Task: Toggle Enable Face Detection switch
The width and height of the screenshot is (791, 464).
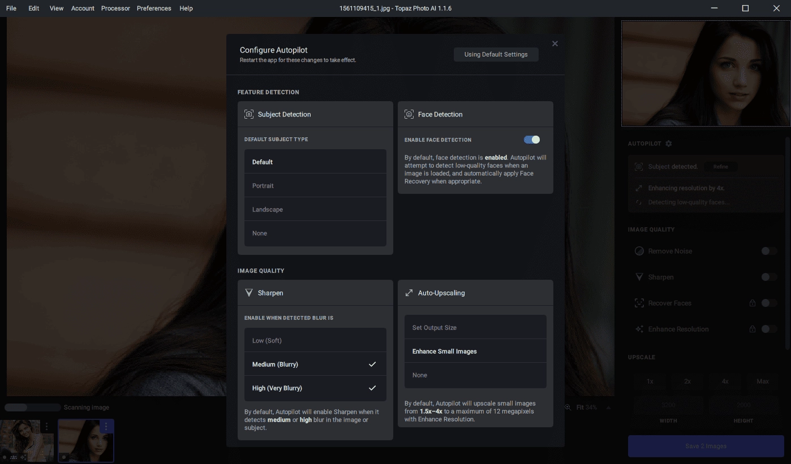Action: (x=532, y=140)
